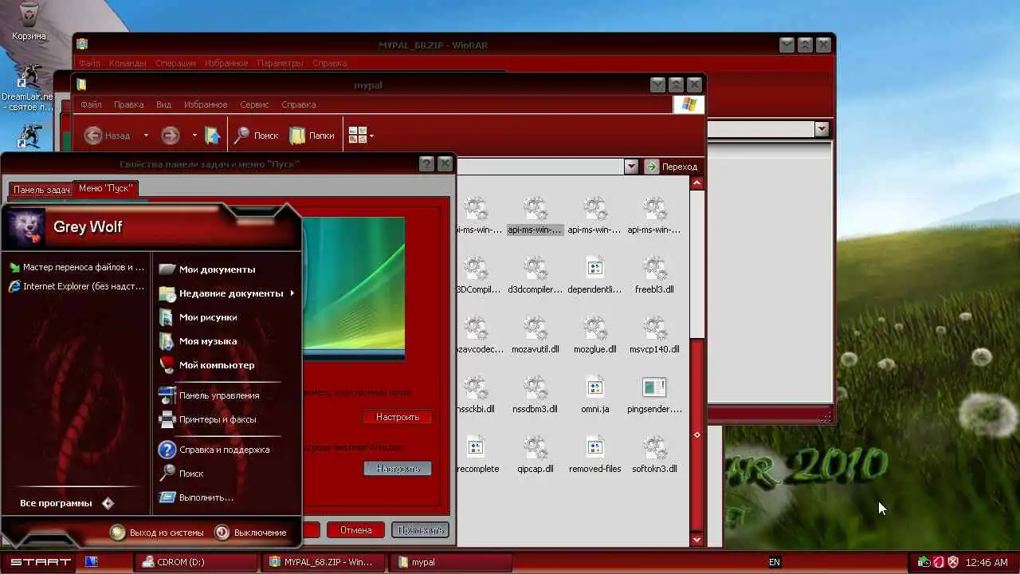The height and width of the screenshot is (574, 1020).
Task: Open the Recycle Bin (Корзина) desktop icon
Action: 29,22
